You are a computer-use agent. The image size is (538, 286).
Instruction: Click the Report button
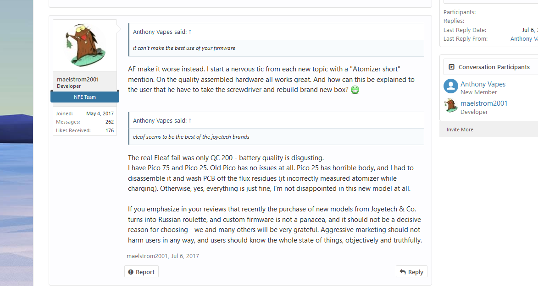pyautogui.click(x=141, y=272)
